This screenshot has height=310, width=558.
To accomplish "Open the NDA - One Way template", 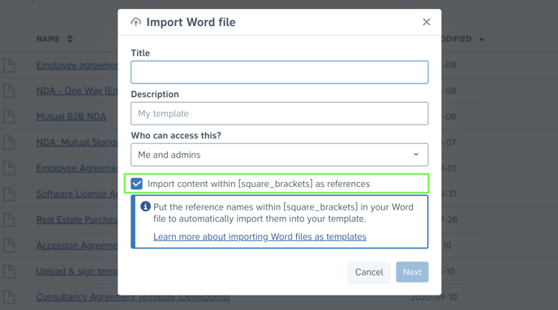I will [x=77, y=91].
